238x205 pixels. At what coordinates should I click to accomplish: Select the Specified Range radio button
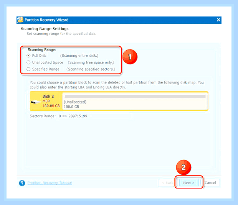pos(28,69)
